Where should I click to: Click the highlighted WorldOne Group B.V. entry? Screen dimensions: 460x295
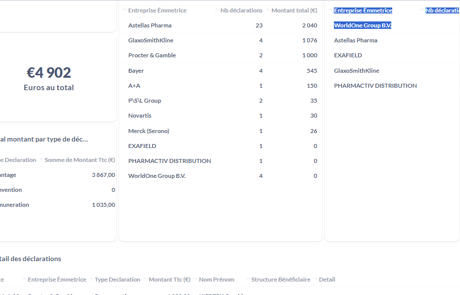pos(363,25)
